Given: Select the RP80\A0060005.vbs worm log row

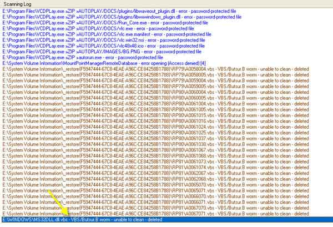Looking at the screenshot, I should click(x=155, y=98).
